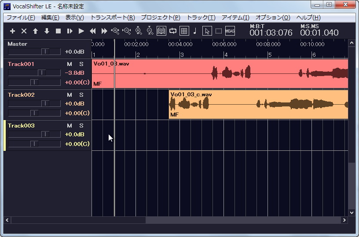Click the Master volume slider
This screenshot has height=237, width=359.
click(x=34, y=51)
